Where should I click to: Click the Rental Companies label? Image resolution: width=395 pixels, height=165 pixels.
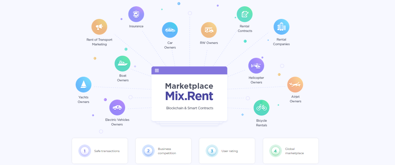point(281,42)
